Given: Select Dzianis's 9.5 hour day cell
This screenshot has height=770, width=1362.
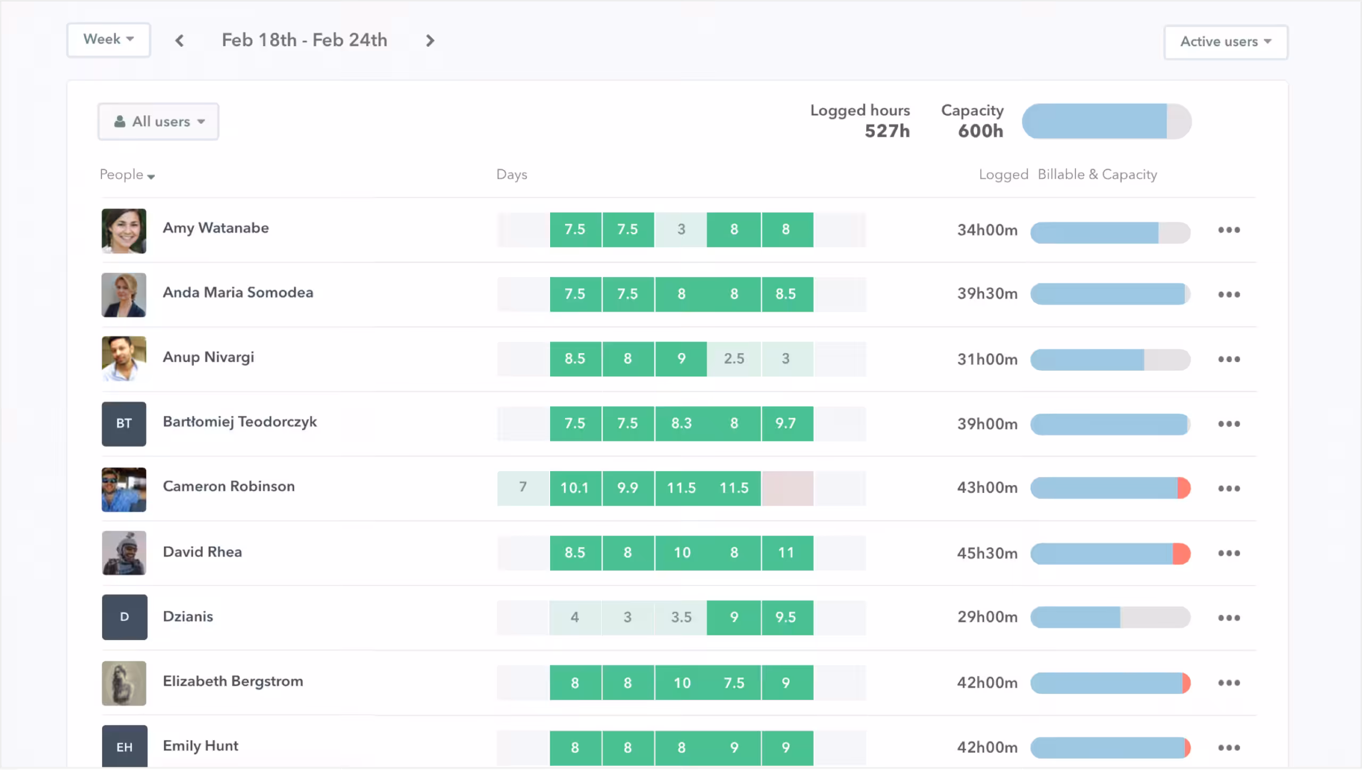Looking at the screenshot, I should [x=786, y=617].
